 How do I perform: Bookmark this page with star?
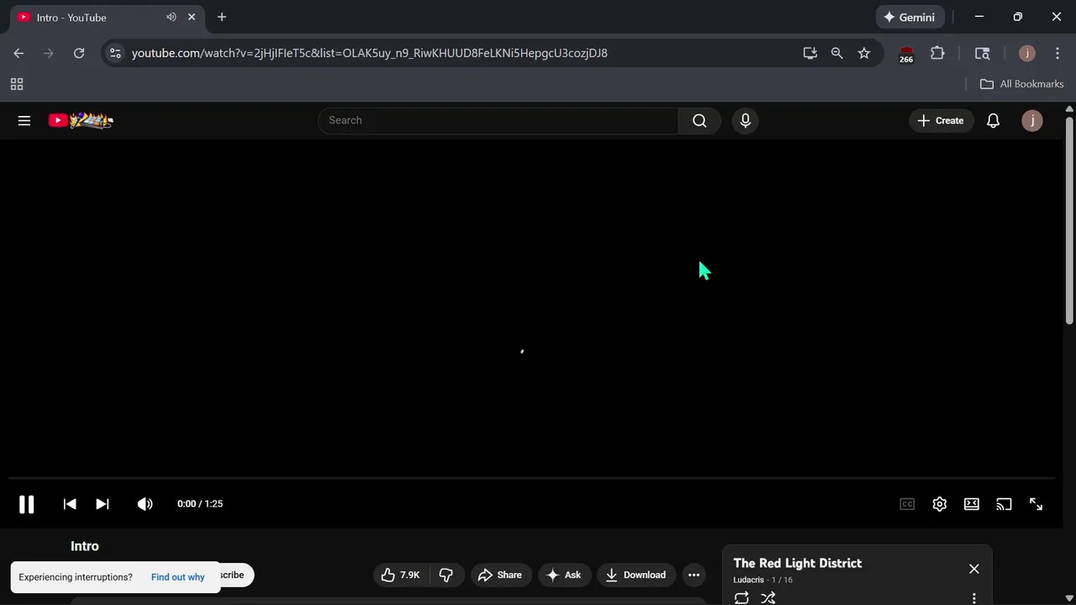point(864,53)
